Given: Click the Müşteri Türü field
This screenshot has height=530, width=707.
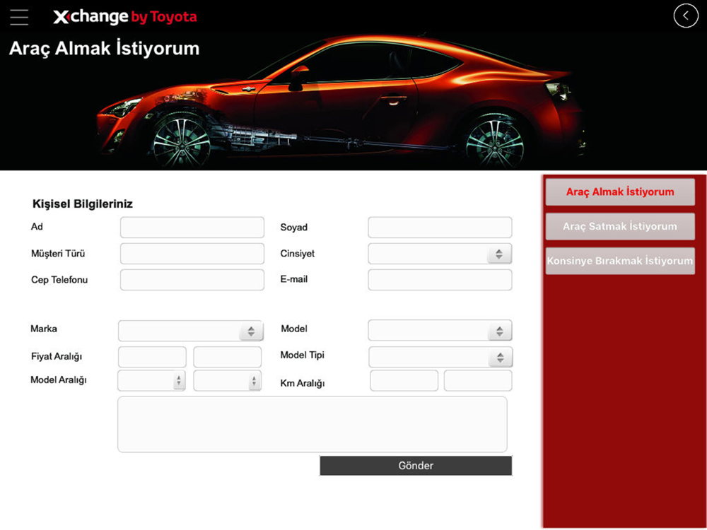Looking at the screenshot, I should tap(192, 254).
